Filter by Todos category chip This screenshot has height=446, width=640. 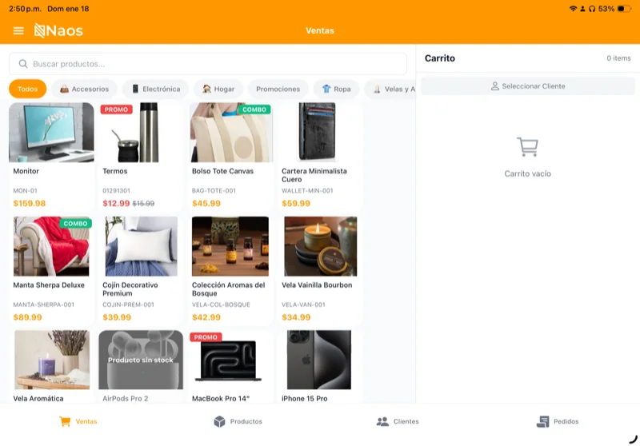tap(28, 89)
